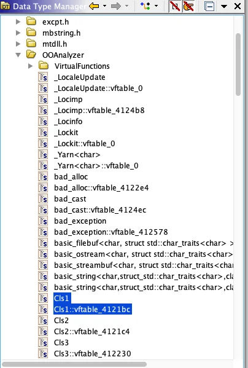
Task: Select bad_cast::vftable_4124ec entry
Action: [100, 209]
